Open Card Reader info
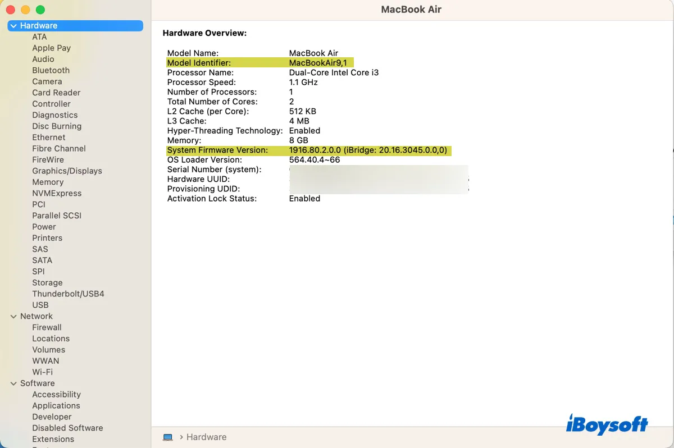The height and width of the screenshot is (448, 674). (56, 93)
